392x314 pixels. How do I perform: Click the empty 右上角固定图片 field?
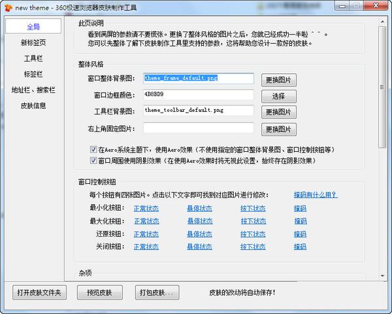[199, 128]
